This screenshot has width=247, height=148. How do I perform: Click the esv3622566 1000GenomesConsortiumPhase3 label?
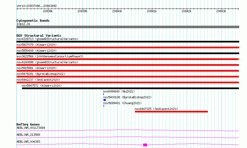coord(50,56)
